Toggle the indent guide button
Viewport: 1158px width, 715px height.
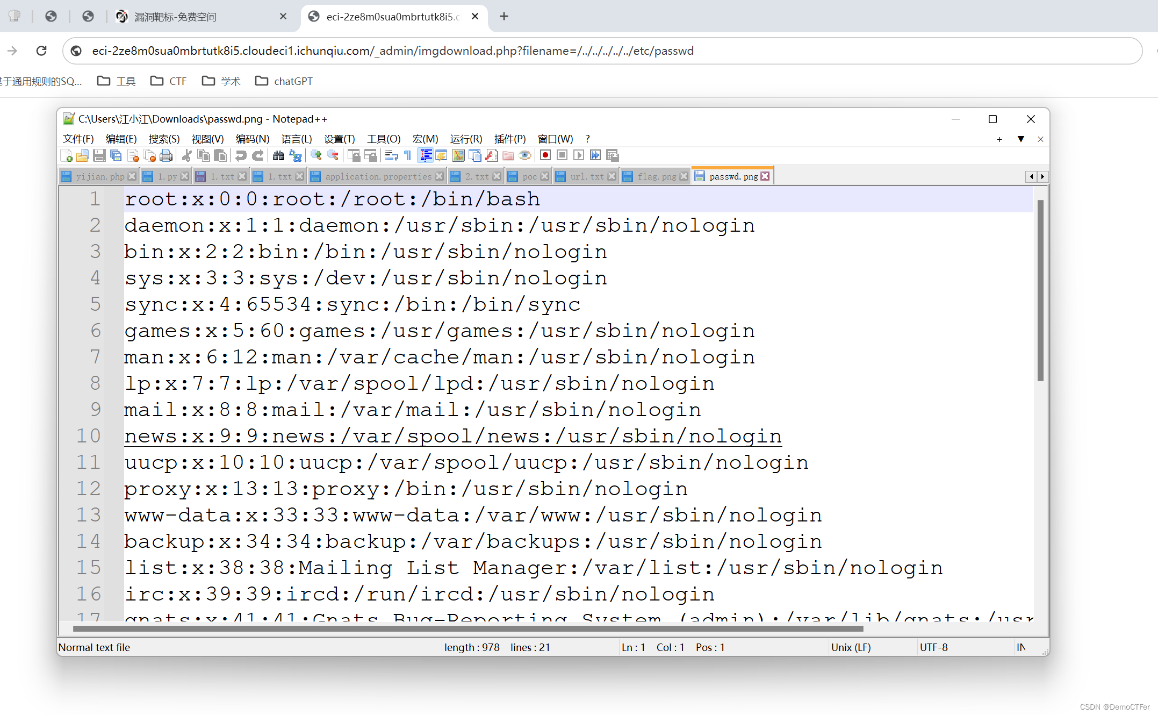pyautogui.click(x=425, y=156)
